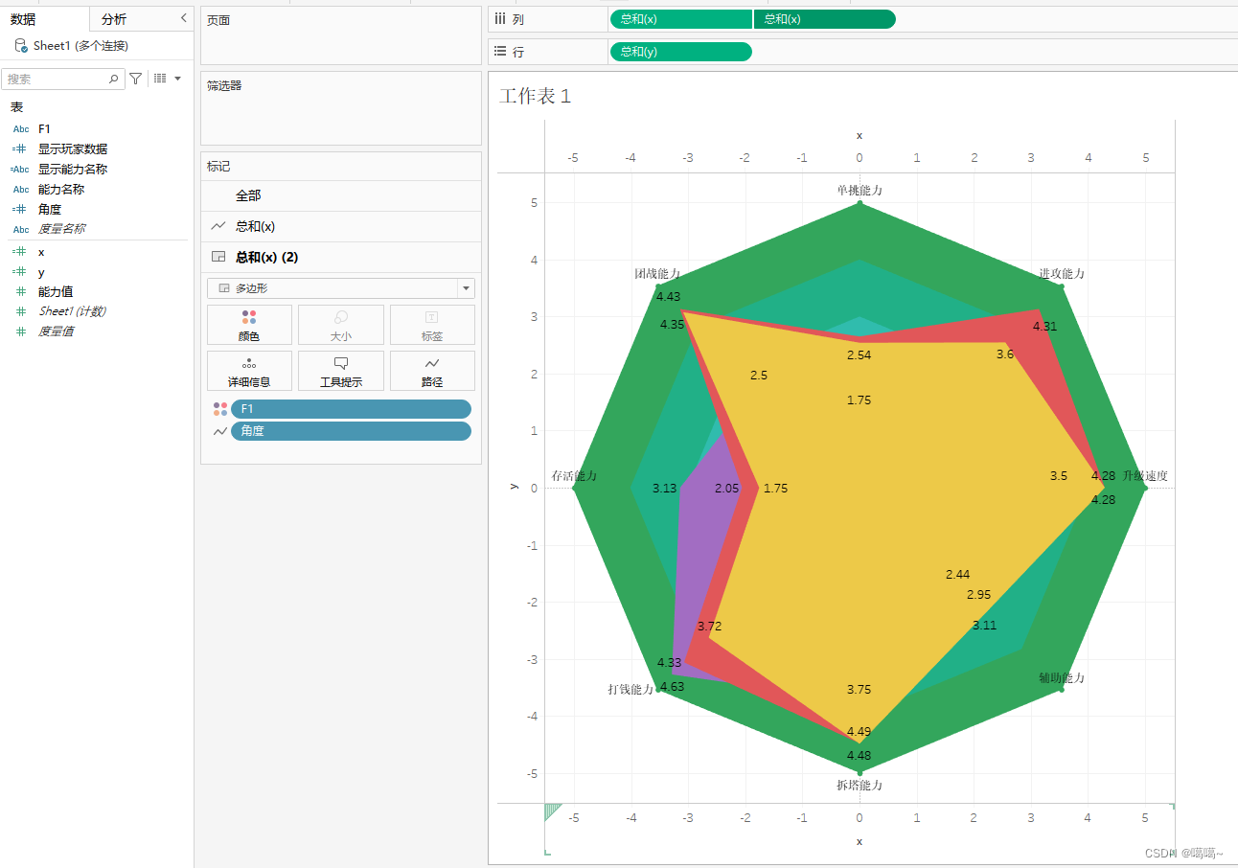Click the type icon of measure x
Image resolution: width=1238 pixels, height=868 pixels.
pos(21,252)
